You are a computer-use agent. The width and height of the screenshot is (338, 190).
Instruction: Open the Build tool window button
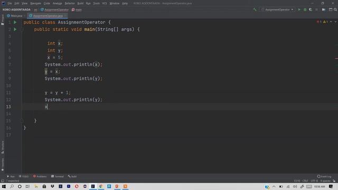pos(72,176)
